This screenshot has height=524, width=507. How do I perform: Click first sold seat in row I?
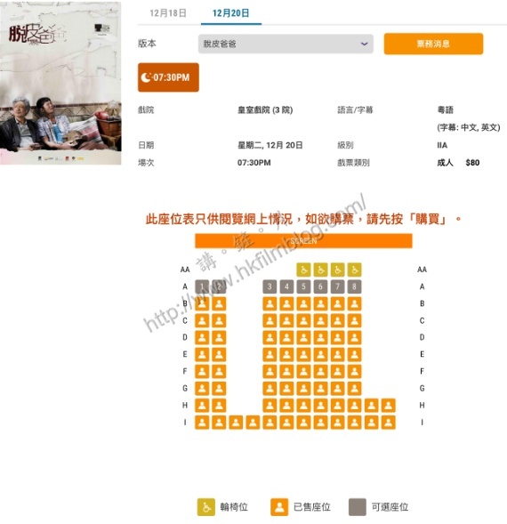202,423
